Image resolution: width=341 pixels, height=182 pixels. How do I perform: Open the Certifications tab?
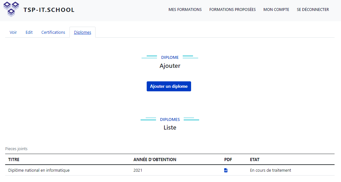pos(53,32)
